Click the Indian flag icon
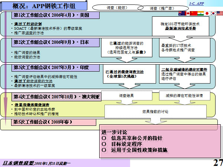 (201, 14)
